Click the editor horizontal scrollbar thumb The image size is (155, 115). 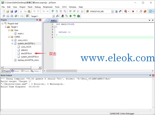pos(62,71)
